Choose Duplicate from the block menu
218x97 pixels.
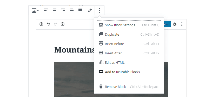[129, 34]
